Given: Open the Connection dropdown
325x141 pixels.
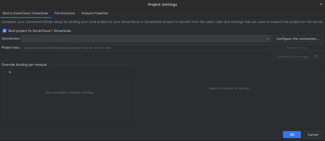Looking at the screenshot, I should click(x=146, y=39).
